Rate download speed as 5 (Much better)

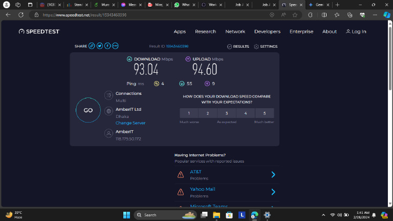(265, 113)
